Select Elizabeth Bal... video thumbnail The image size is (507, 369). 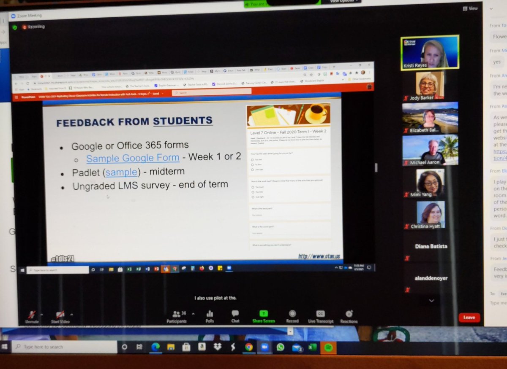coord(430,118)
